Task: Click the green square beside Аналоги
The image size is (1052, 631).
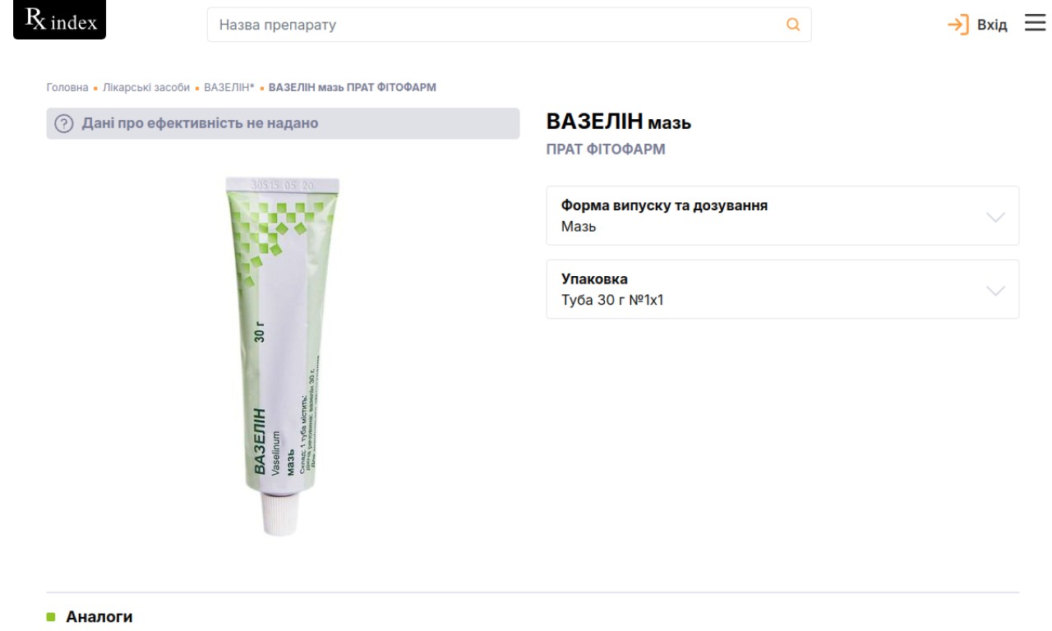Action: pyautogui.click(x=51, y=616)
